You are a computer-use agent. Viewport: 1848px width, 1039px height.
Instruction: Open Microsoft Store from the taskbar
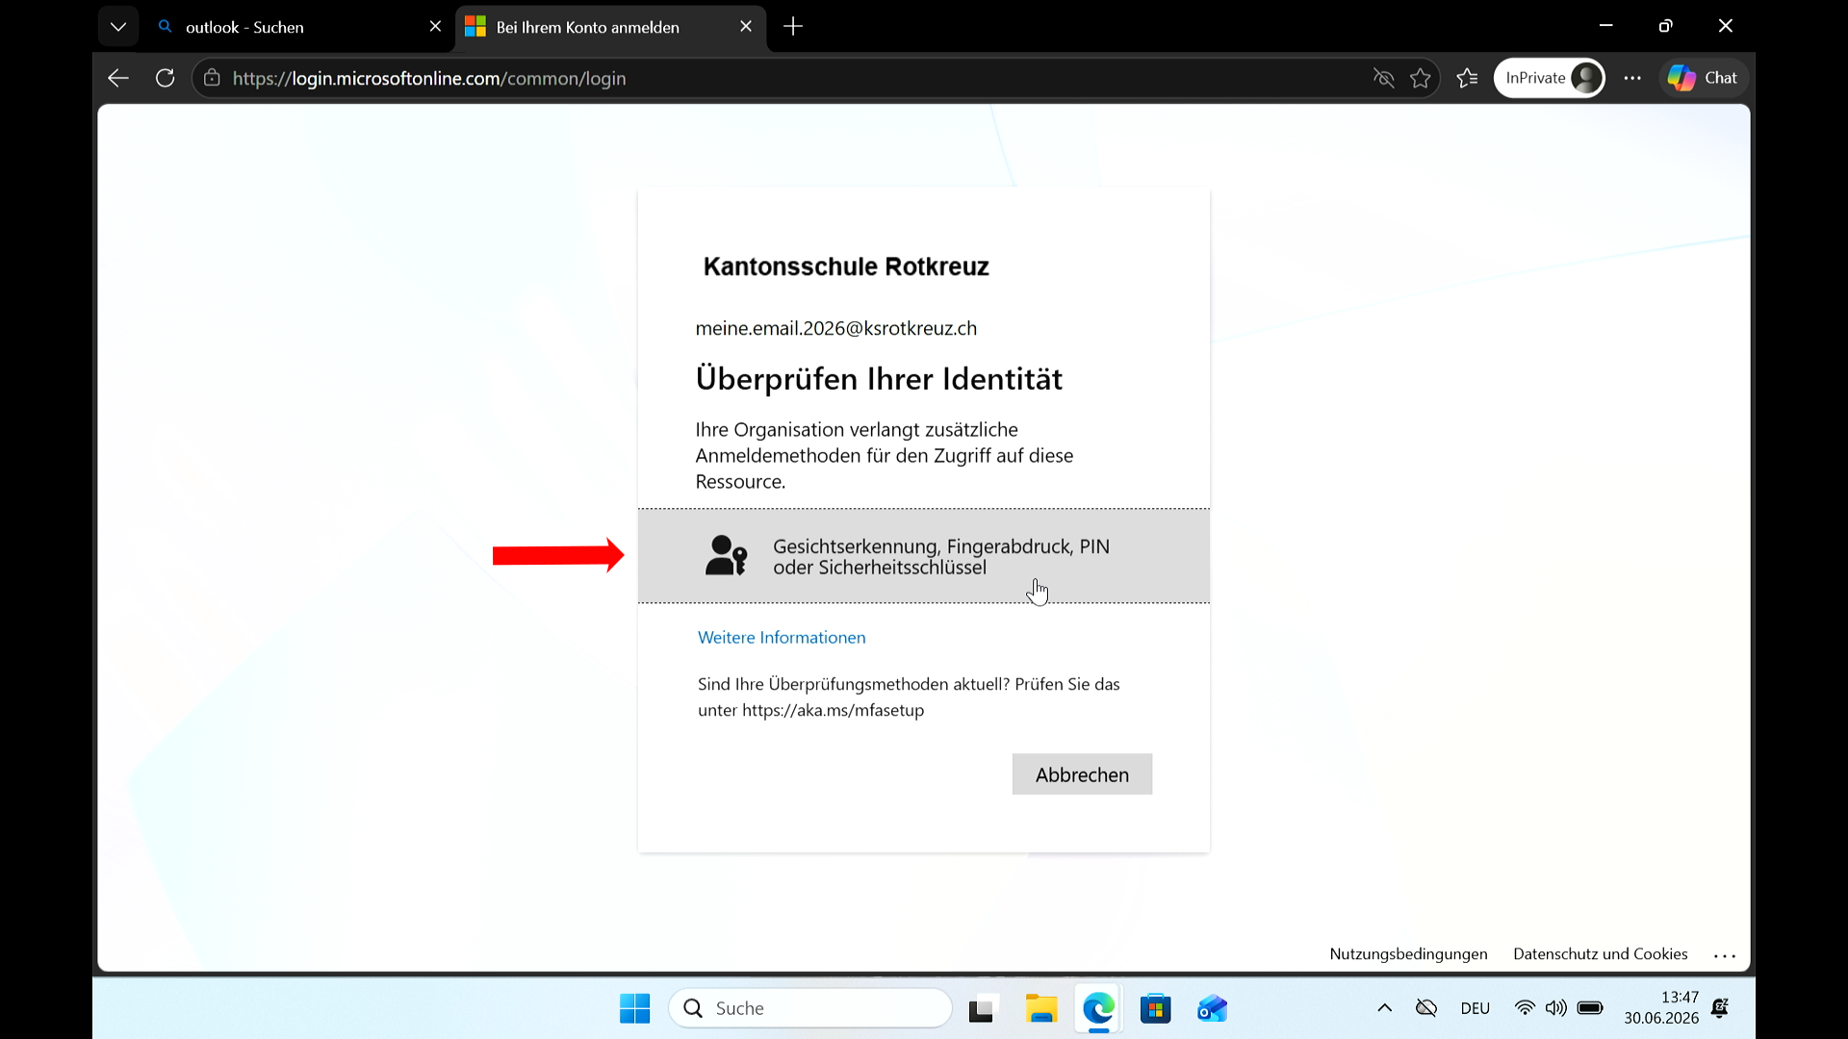[x=1155, y=1008]
